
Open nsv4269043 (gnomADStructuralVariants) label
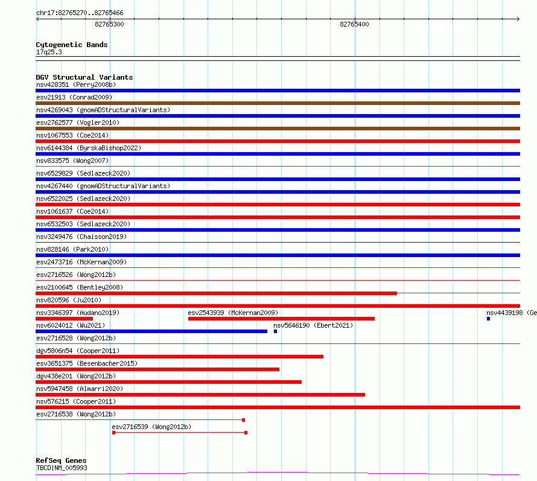point(103,110)
